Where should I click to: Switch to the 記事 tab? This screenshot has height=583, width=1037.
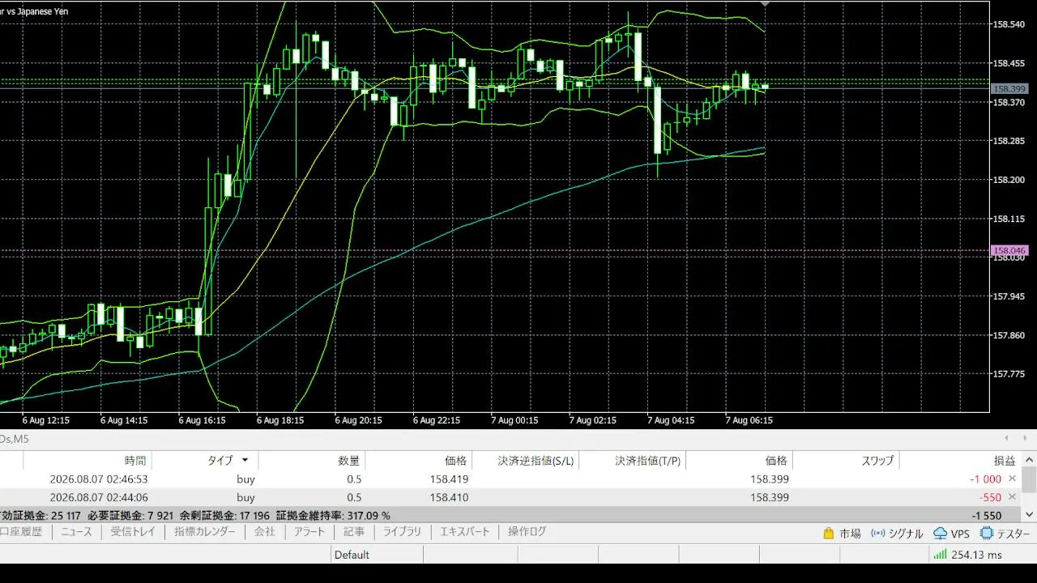[354, 532]
